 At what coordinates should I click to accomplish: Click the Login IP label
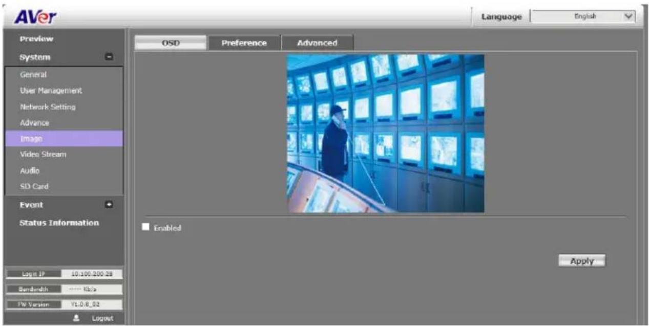33,274
